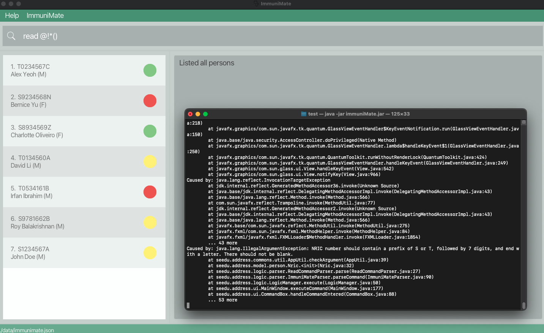Click the InvocationTargetException caused-by line
544x333 pixels.
pyautogui.click(x=259, y=180)
